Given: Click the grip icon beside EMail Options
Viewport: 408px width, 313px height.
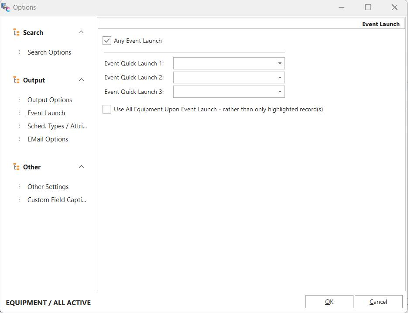Looking at the screenshot, I should tap(19, 139).
